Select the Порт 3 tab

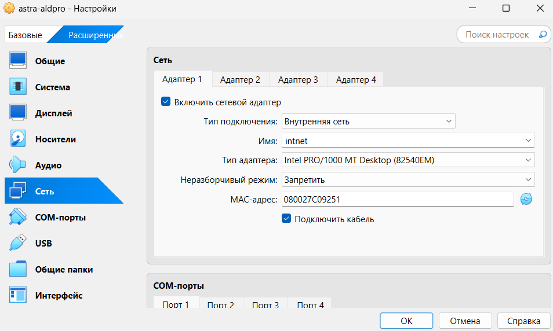coord(265,304)
